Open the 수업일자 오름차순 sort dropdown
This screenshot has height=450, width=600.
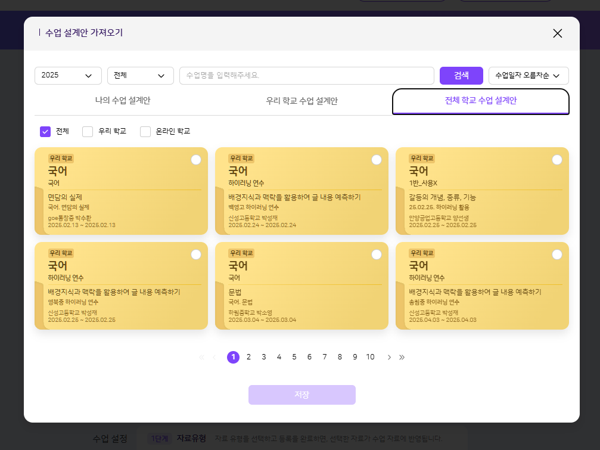(x=528, y=76)
